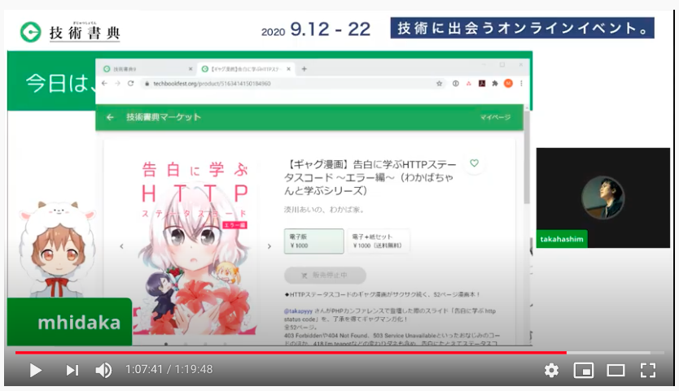The image size is (679, 391).
Task: Click the Adobe Acrobat extension icon
Action: click(x=481, y=84)
